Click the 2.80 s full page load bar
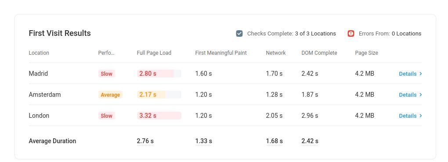Image resolution: width=448 pixels, height=162 pixels. coord(159,74)
